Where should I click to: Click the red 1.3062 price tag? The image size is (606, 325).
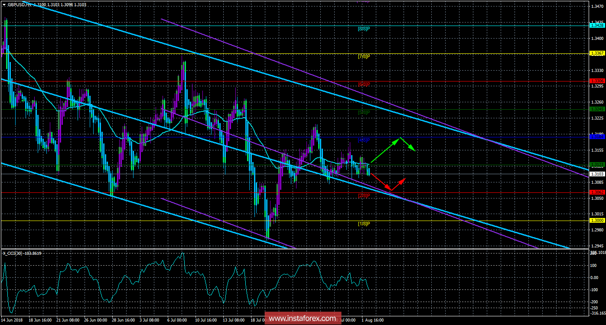click(597, 192)
